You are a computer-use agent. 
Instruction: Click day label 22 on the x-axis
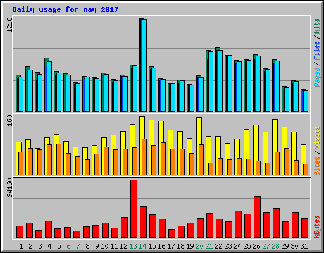(x=218, y=246)
